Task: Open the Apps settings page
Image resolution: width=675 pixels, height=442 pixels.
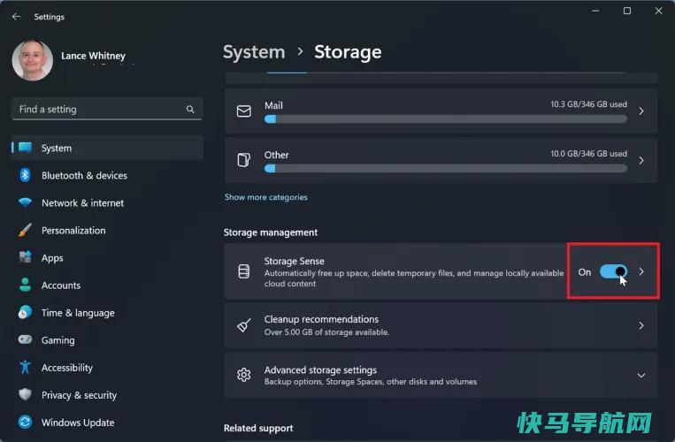Action: 108,258
